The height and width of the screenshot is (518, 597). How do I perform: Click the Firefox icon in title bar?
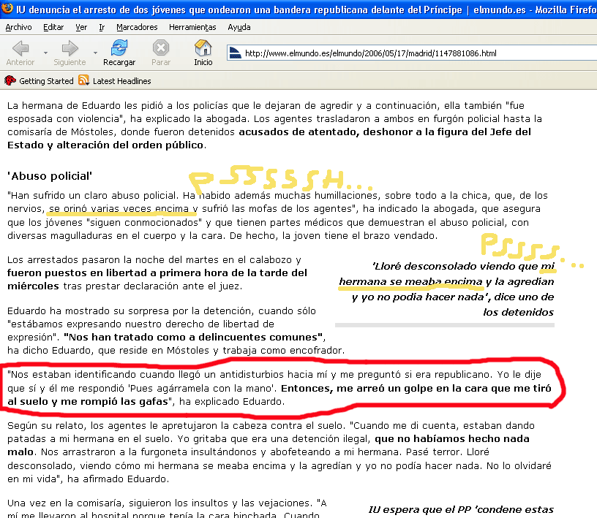[7, 9]
